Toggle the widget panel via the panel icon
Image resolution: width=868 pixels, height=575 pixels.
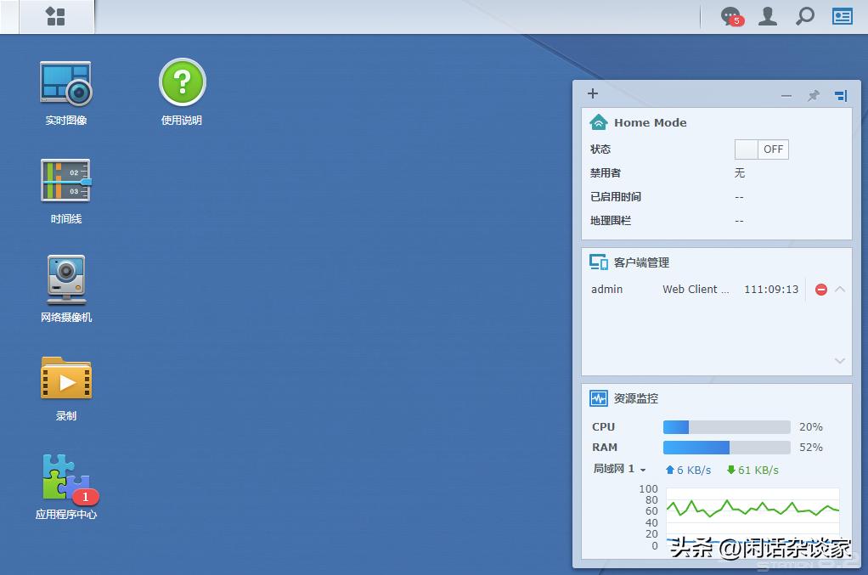(x=841, y=96)
